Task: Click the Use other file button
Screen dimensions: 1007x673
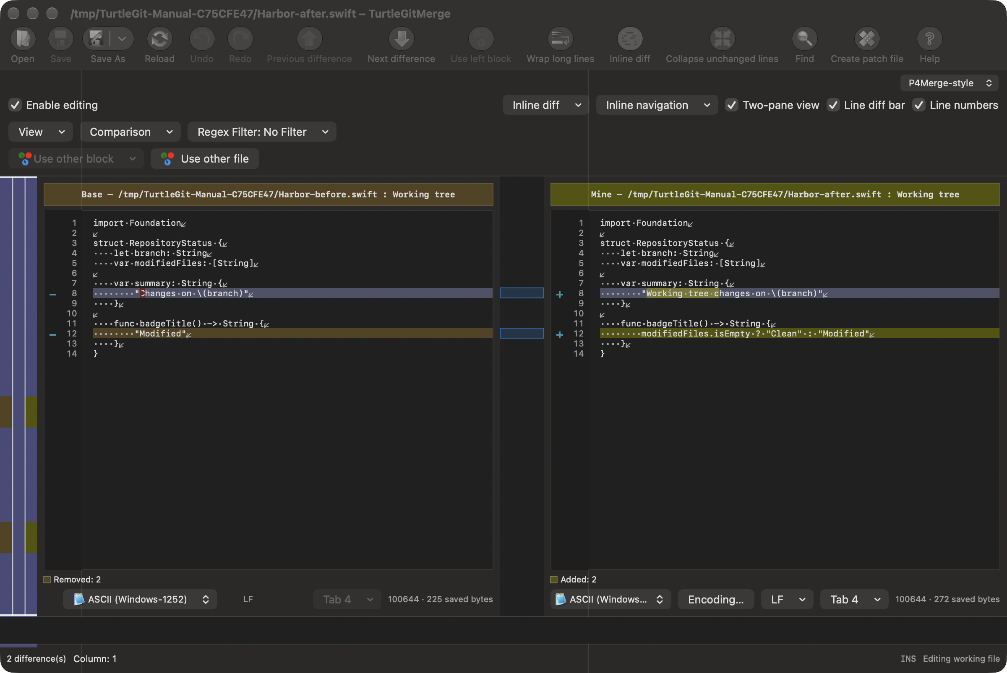Action: pos(205,159)
